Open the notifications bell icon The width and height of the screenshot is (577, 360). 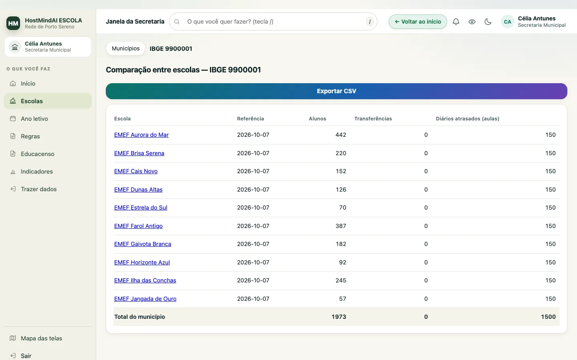[456, 22]
